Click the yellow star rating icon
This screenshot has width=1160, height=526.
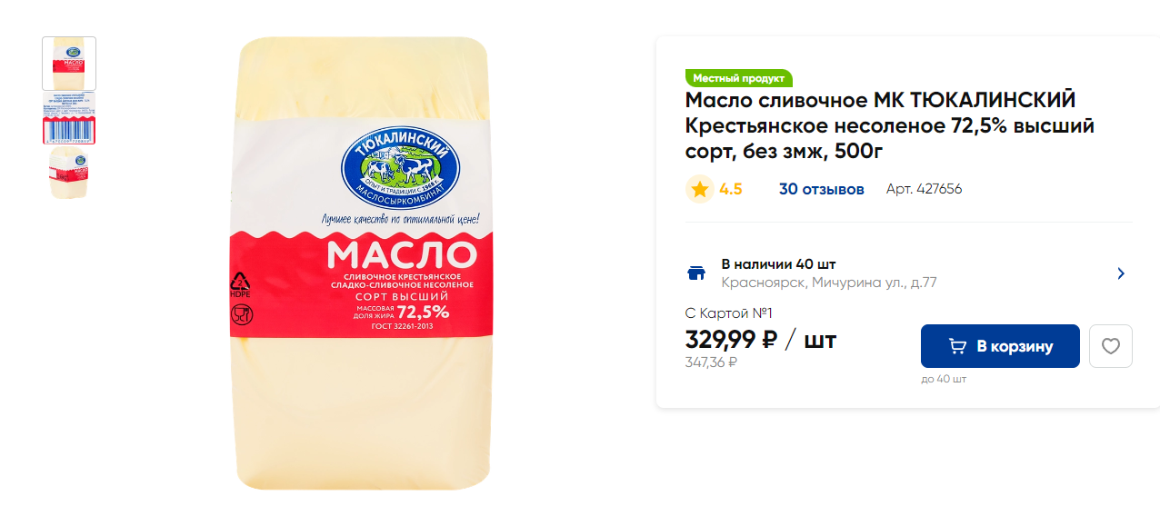[699, 189]
